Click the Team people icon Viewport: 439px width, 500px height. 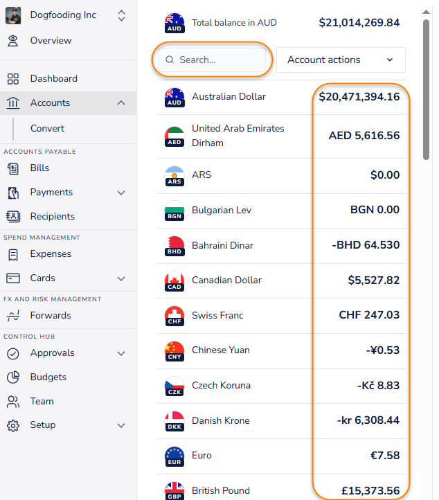click(13, 402)
